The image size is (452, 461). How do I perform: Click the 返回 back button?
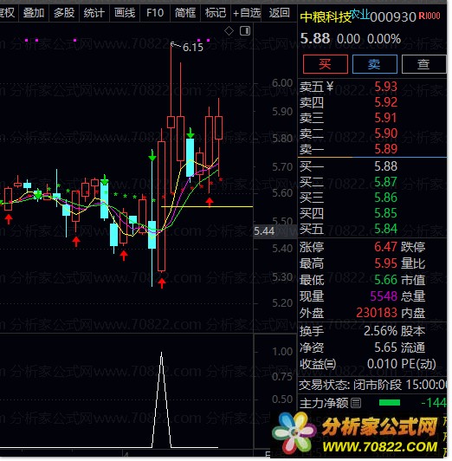280,13
